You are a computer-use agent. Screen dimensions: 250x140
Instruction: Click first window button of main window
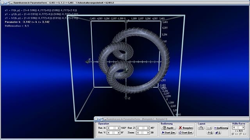point(2,3)
